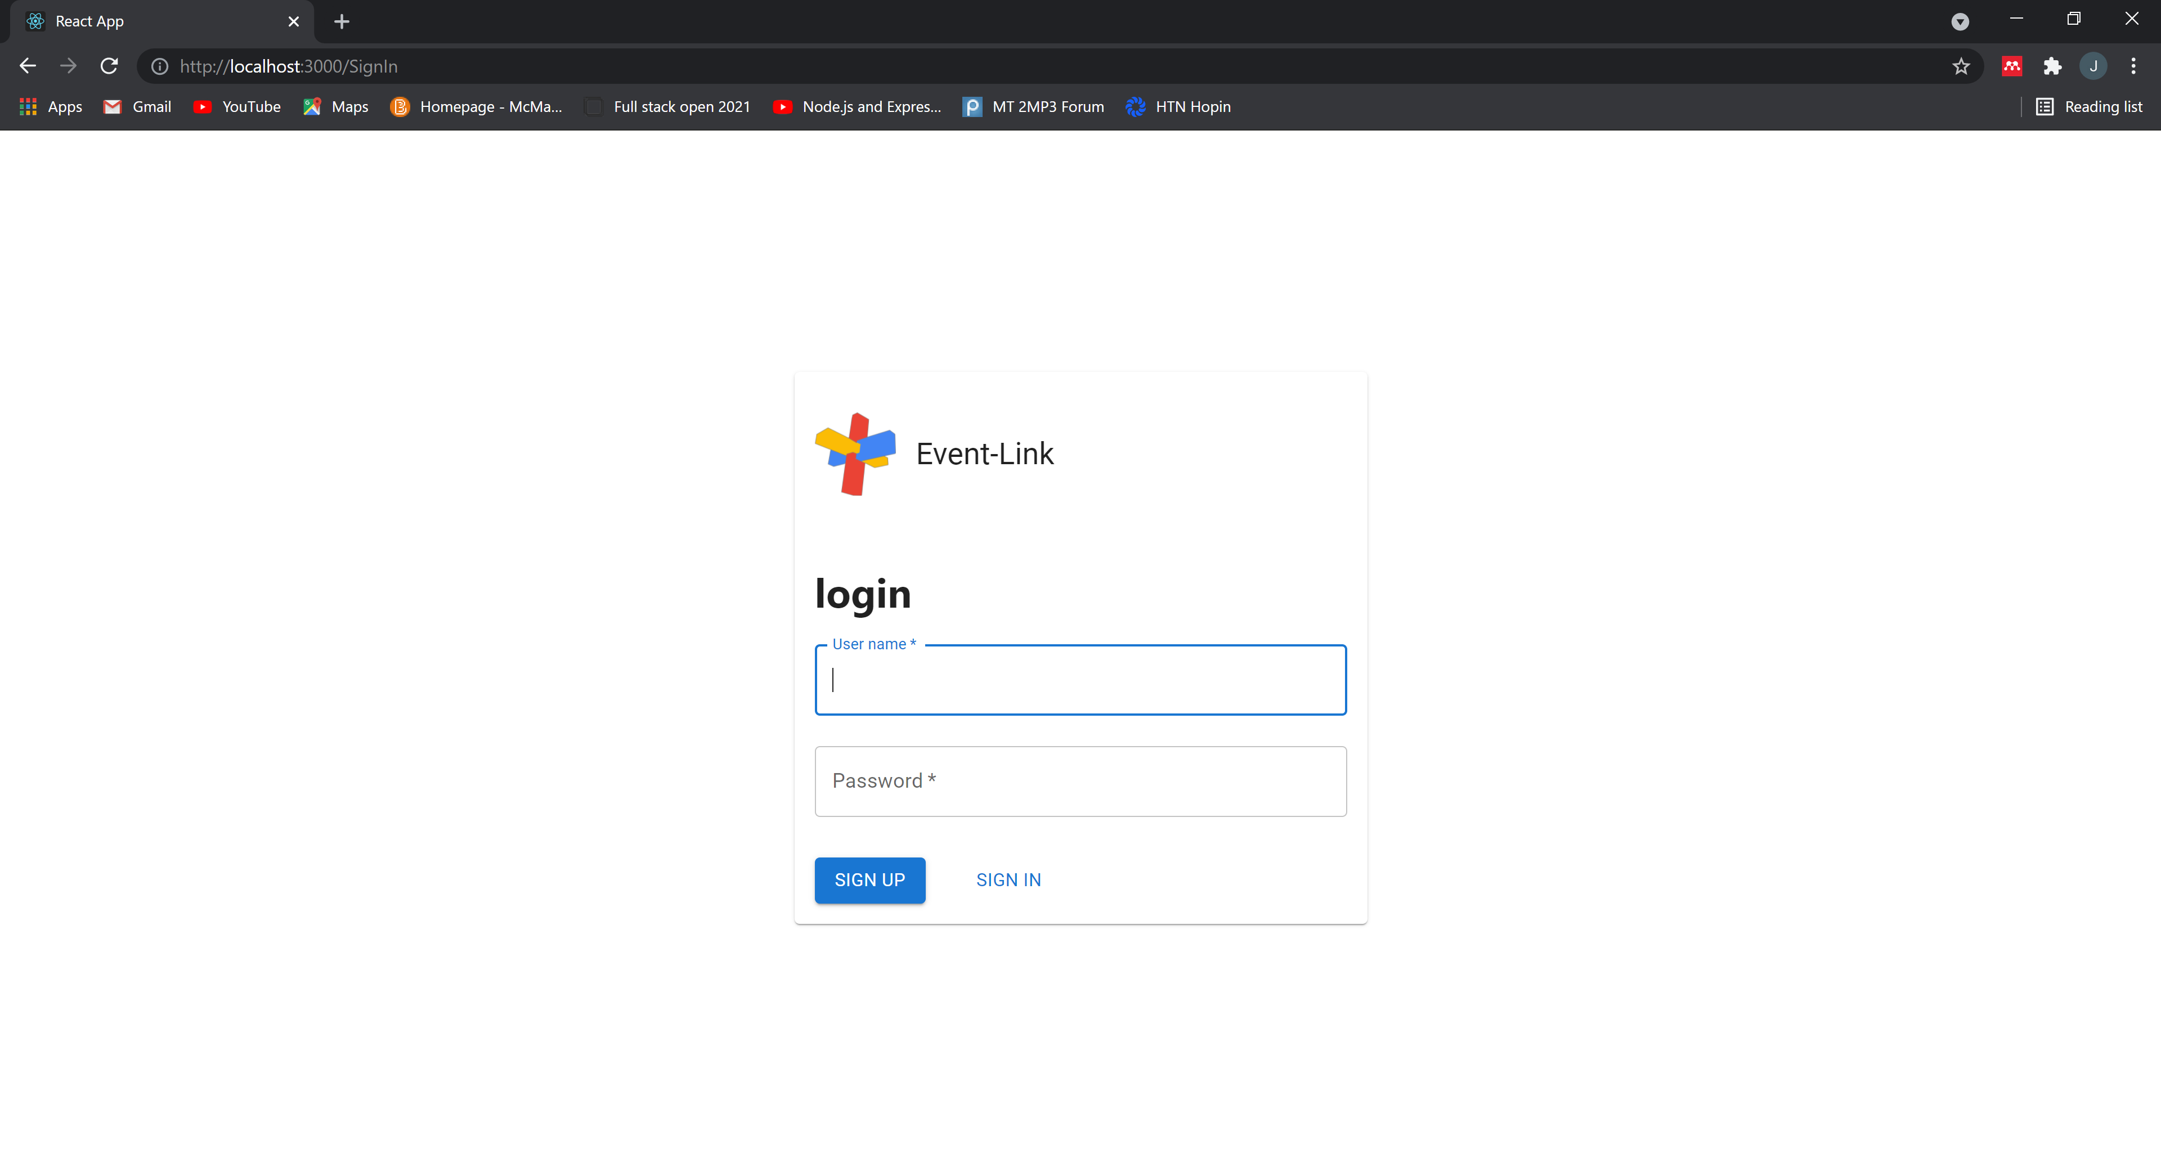The image size is (2161, 1163).
Task: Open the Extensions puzzle icon
Action: pyautogui.click(x=2052, y=66)
